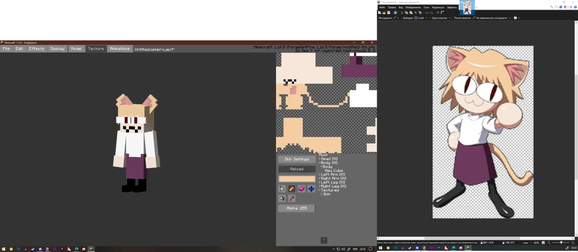Select the pencil draw tool in texture editor
The image size is (578, 252).
292,189
